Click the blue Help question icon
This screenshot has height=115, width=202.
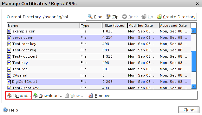click(x=5, y=110)
